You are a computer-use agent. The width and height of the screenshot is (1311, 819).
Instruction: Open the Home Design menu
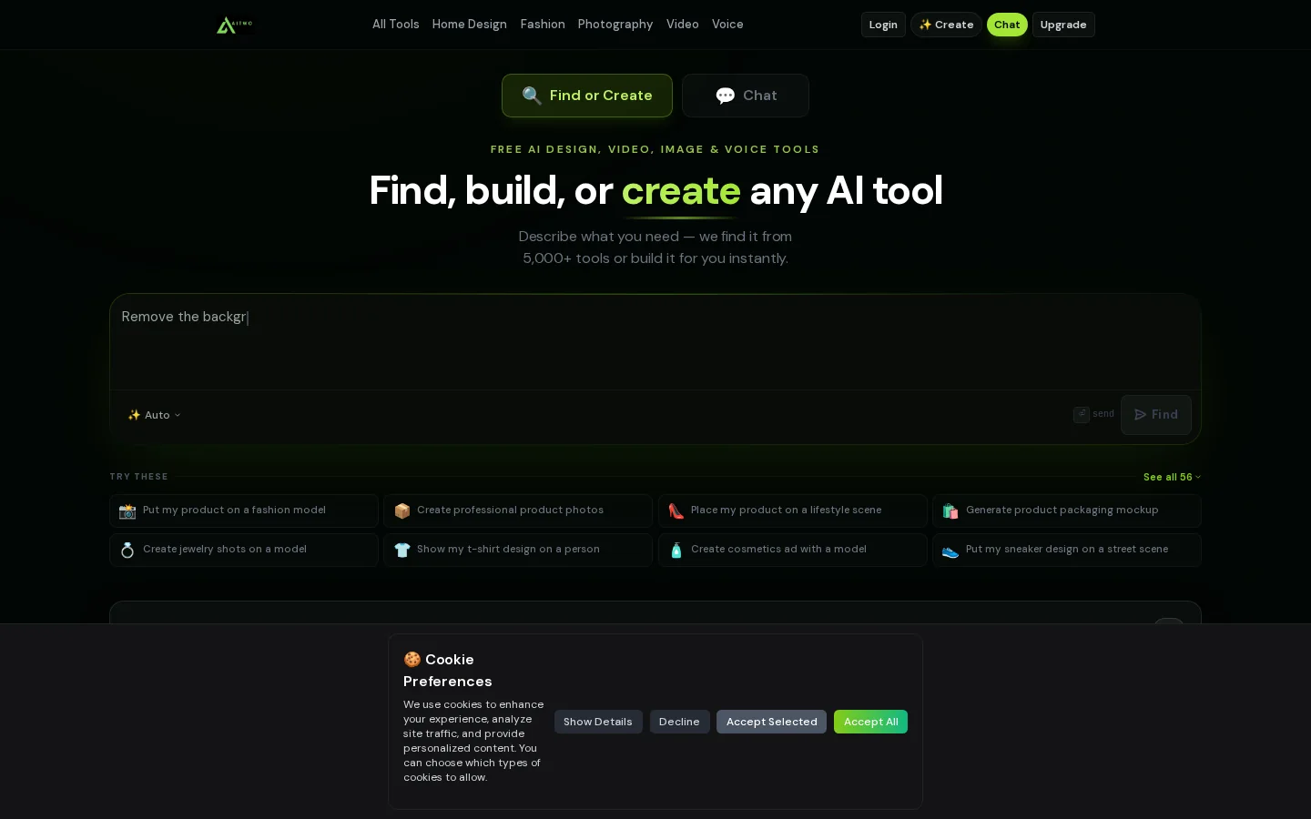[470, 25]
